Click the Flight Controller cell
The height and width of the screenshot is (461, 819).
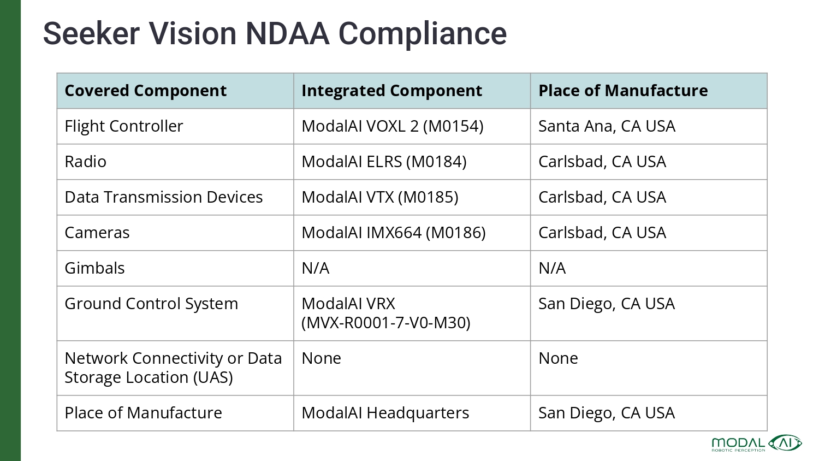click(x=124, y=126)
